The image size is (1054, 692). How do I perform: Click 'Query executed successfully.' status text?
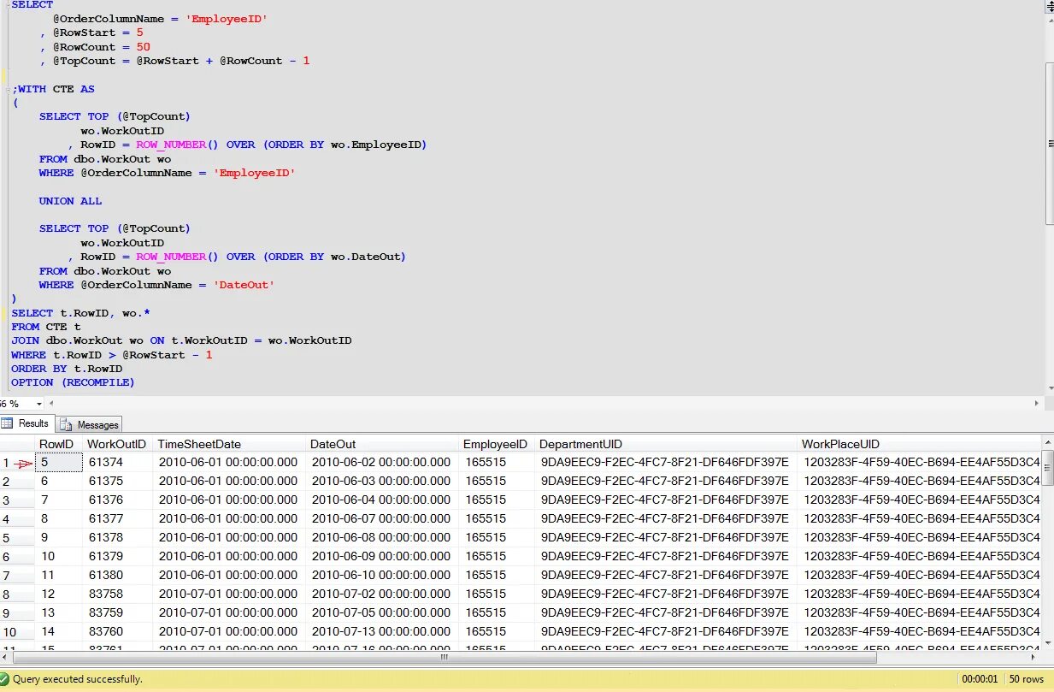pyautogui.click(x=78, y=679)
